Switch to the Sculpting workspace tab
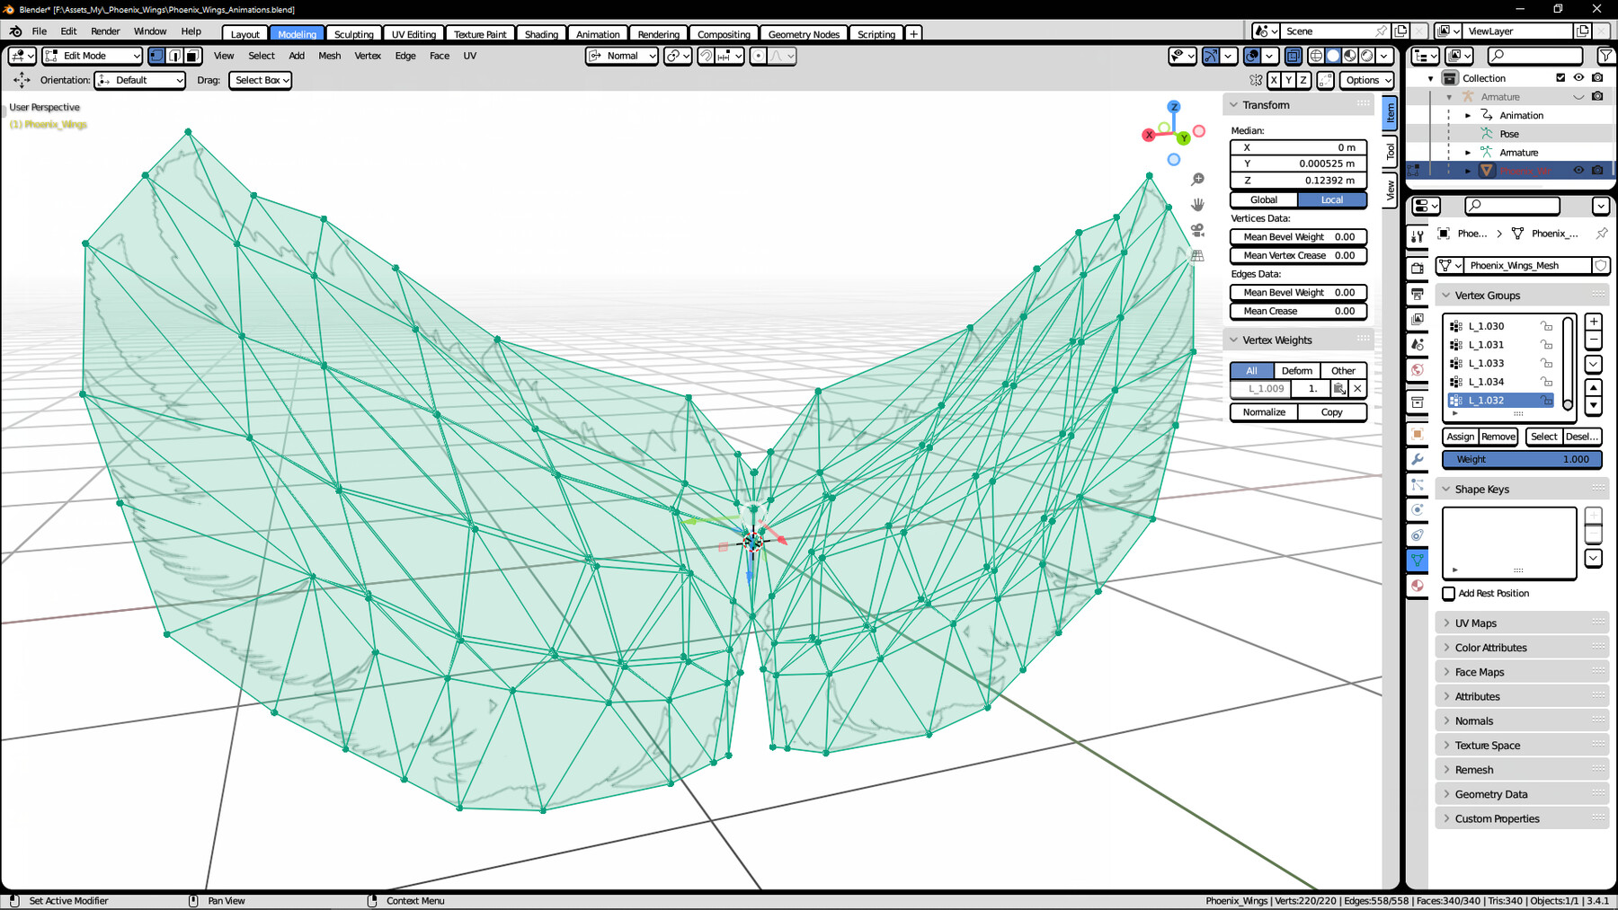This screenshot has width=1618, height=910. [x=353, y=34]
